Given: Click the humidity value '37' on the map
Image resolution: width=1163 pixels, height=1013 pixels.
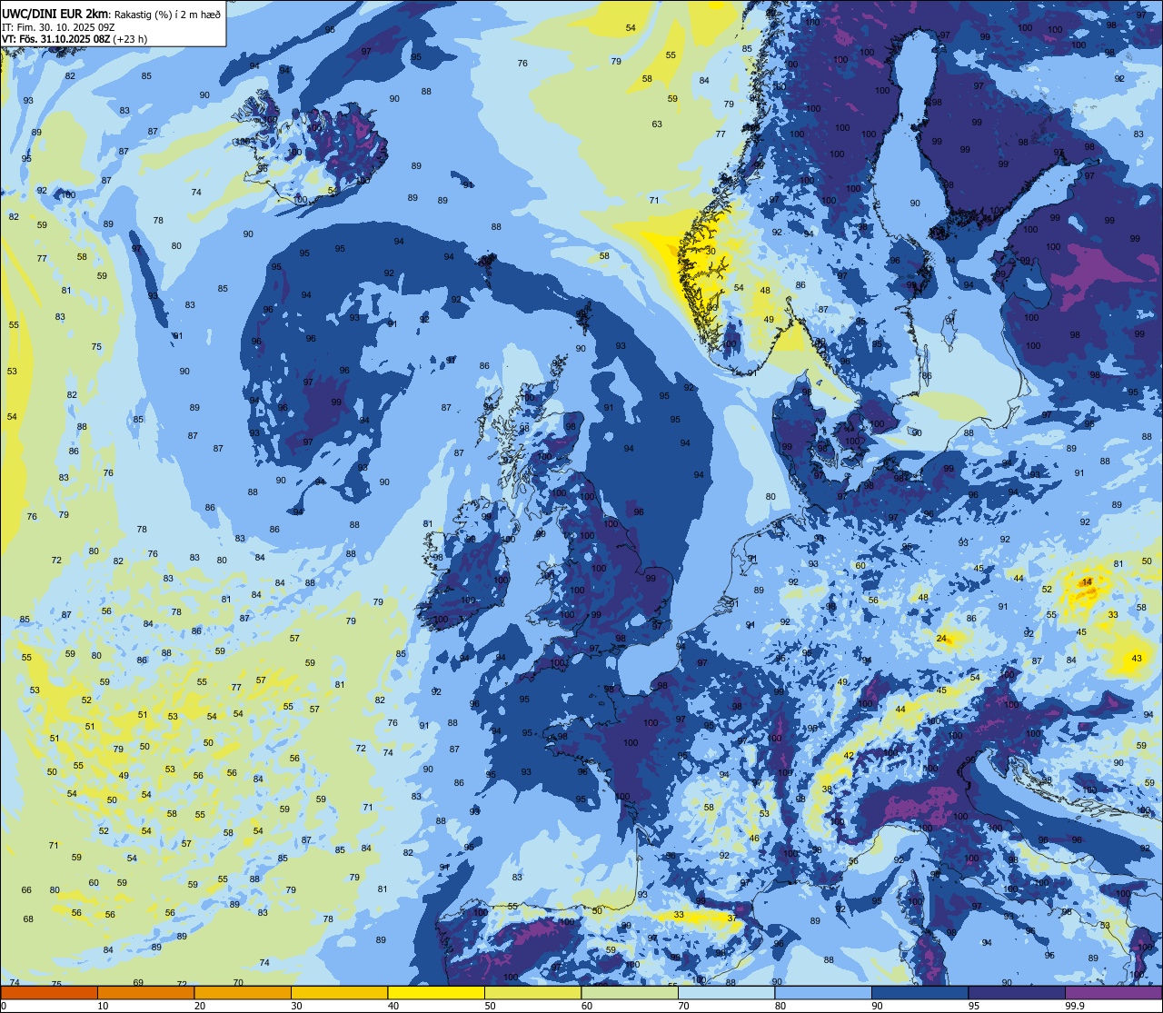Looking at the screenshot, I should [732, 919].
